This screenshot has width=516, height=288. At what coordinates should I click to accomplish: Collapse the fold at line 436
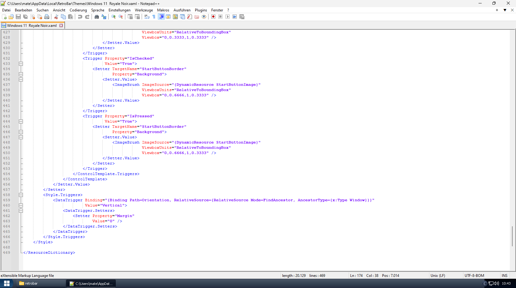coord(21,79)
